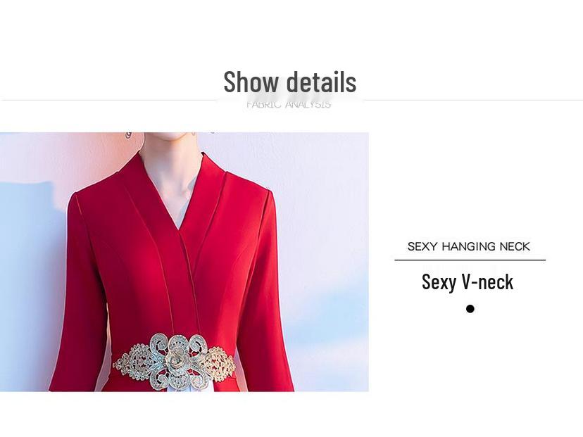Click the black bullet dot below Sexy V-neck
Image resolution: width=583 pixels, height=437 pixels.
pyautogui.click(x=470, y=309)
